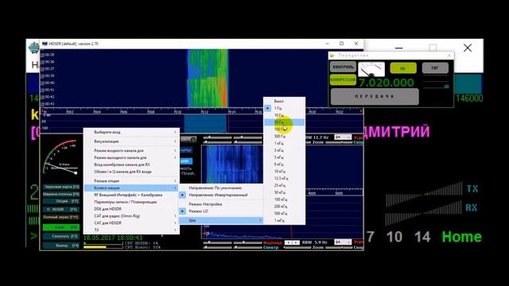Open the Выберите вход submenu
The image size is (509, 286).
131,133
